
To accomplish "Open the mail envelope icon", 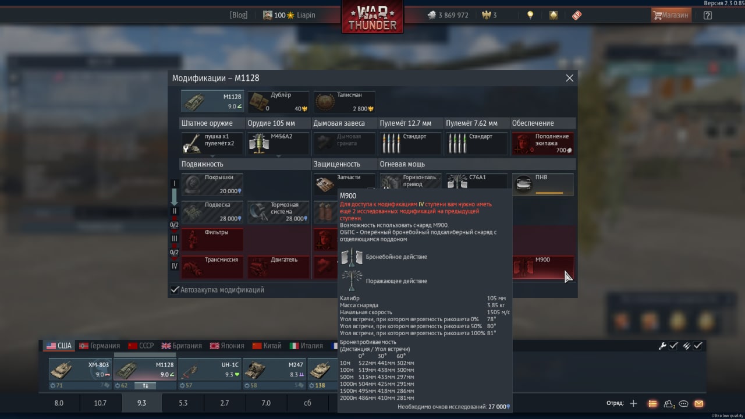I will [698, 403].
